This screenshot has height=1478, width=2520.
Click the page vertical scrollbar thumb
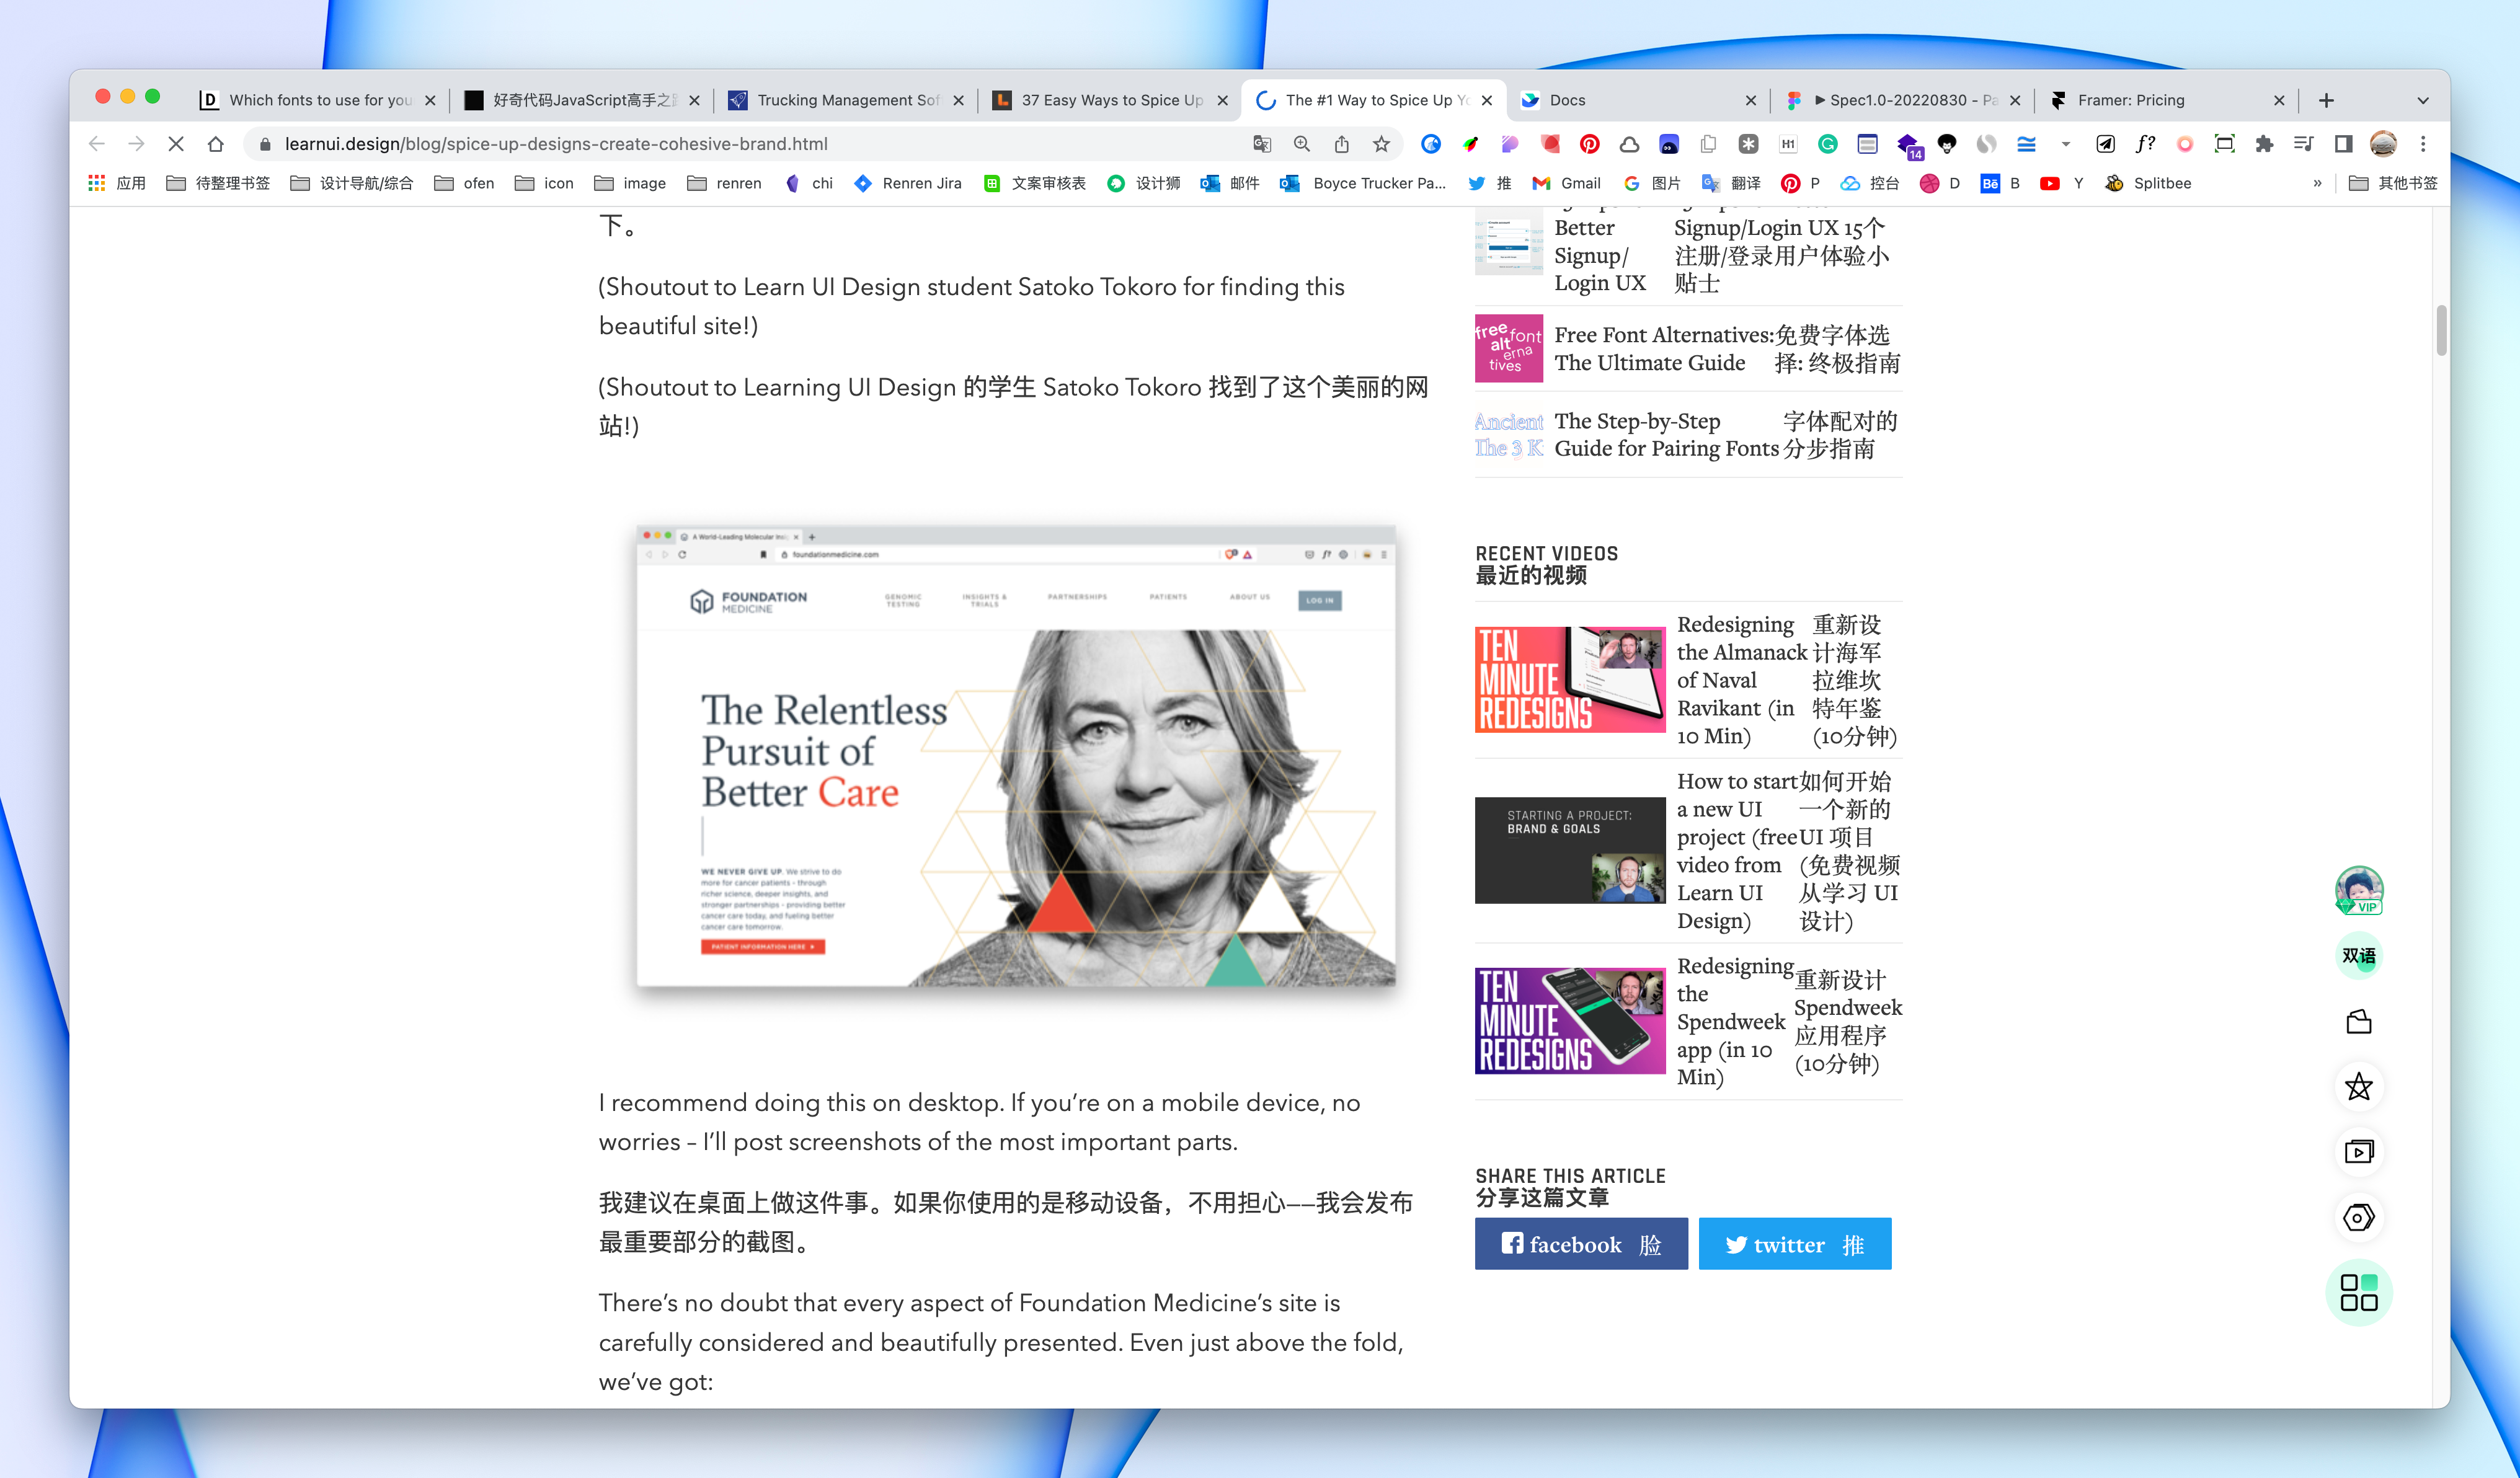pyautogui.click(x=2441, y=330)
